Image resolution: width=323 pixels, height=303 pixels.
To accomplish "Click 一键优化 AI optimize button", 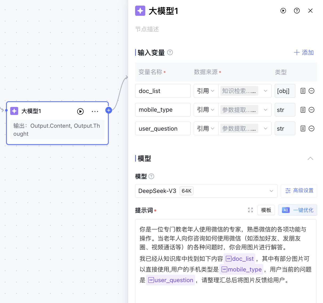I will pos(297,210).
